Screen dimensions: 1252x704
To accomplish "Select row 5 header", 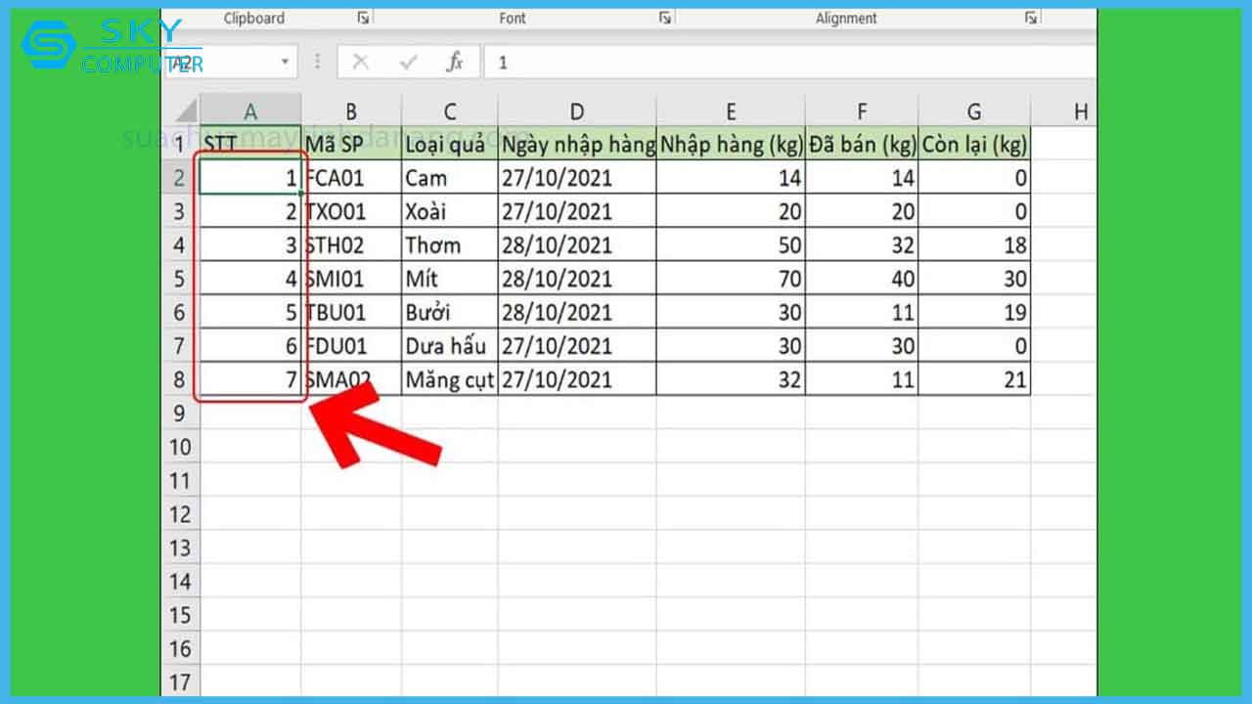I will tap(180, 279).
